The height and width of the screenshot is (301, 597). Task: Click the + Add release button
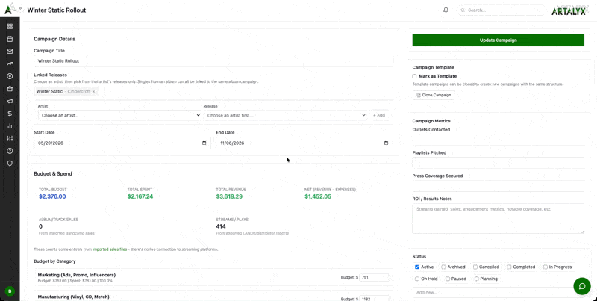(x=379, y=115)
